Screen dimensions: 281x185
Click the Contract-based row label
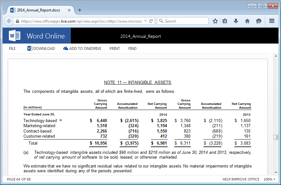click(37, 131)
